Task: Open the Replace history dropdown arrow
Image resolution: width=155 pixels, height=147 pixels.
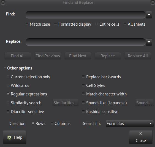Action: click(x=149, y=42)
